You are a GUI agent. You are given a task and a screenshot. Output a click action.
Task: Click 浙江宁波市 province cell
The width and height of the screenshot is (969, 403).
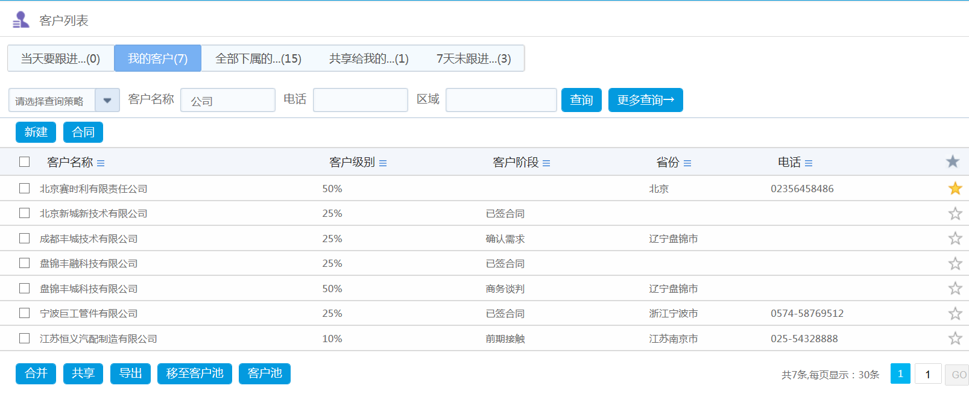click(x=673, y=314)
